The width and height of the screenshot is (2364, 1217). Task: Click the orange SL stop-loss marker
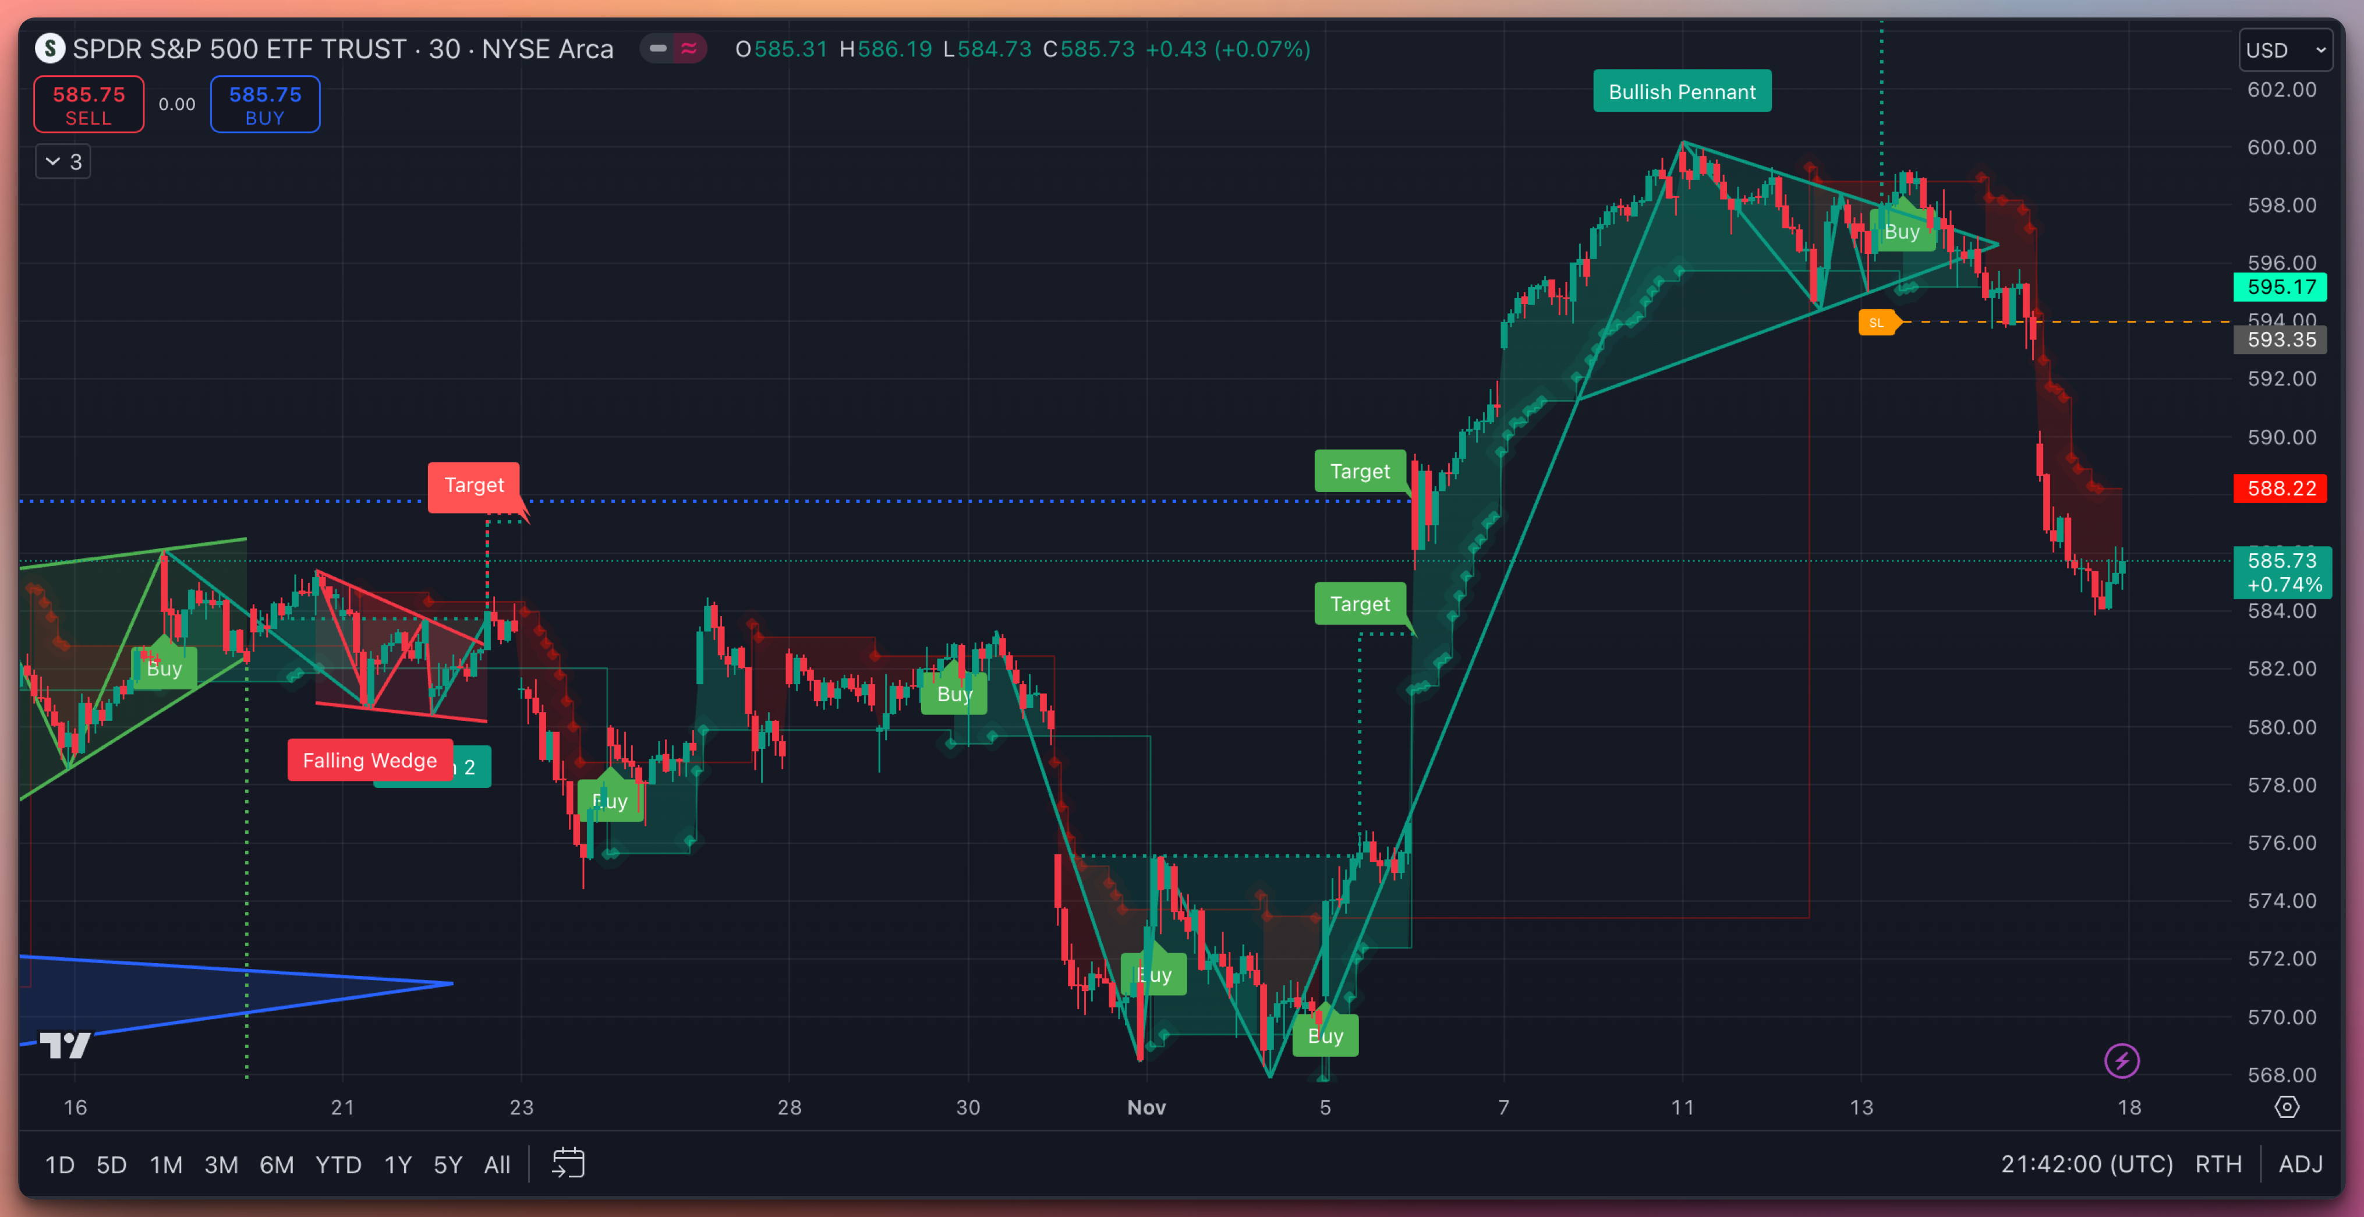coord(1878,322)
